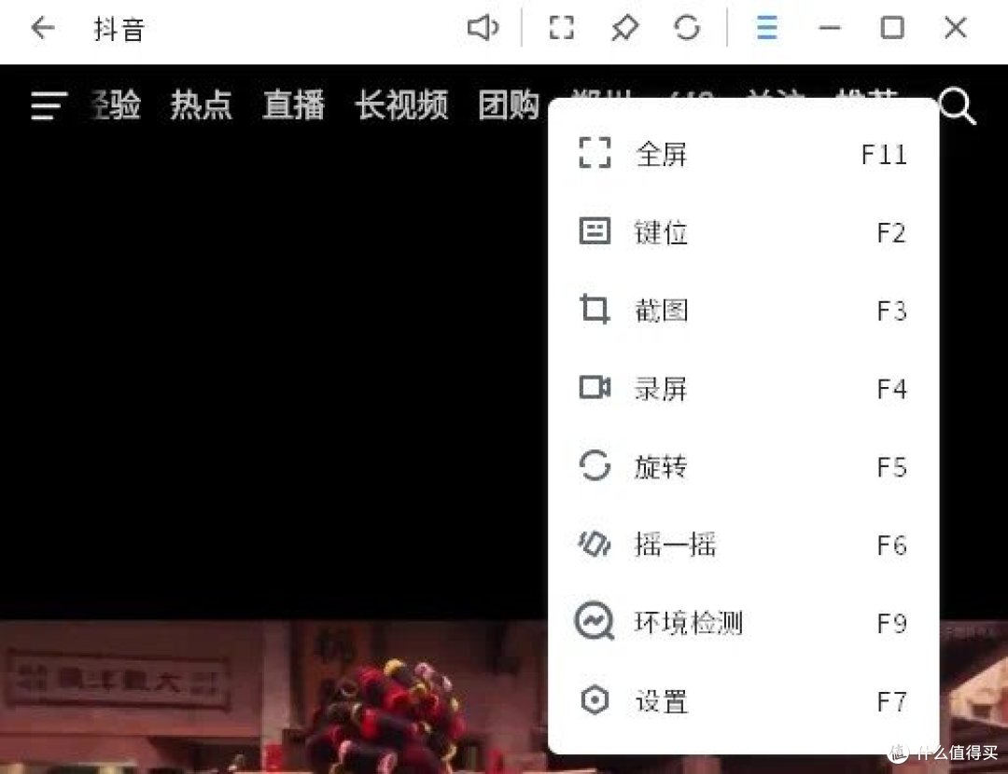The image size is (1008, 774).
Task: Mute sound with the speaker icon
Action: [x=483, y=28]
